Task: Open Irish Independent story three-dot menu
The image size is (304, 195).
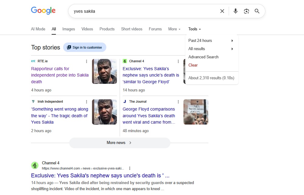Action: click(x=87, y=102)
